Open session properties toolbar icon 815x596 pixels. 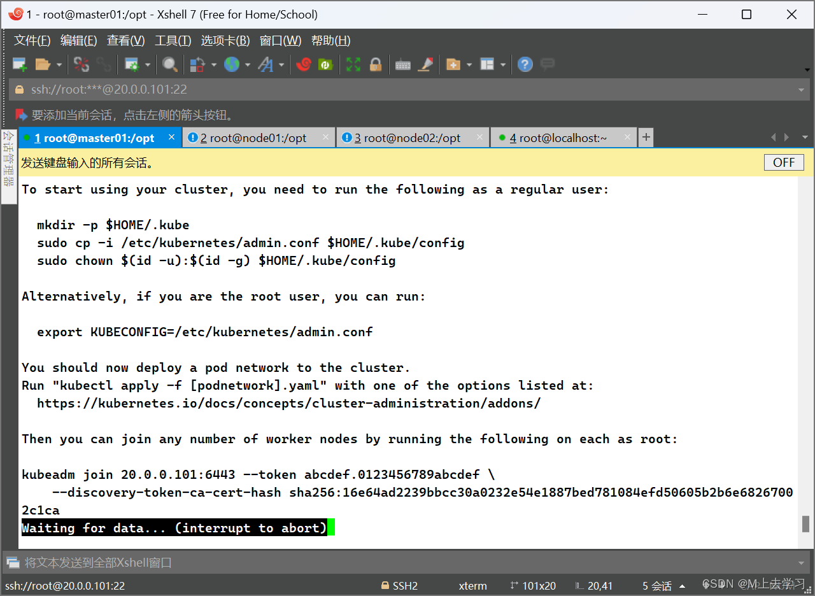132,64
